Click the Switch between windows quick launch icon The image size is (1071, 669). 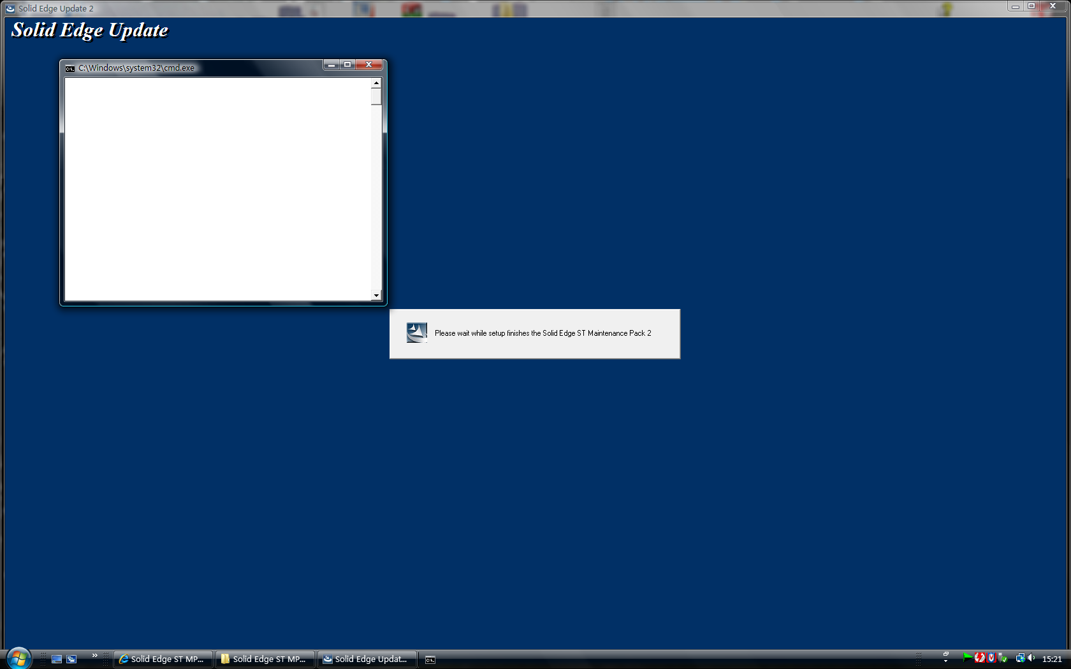click(x=71, y=659)
